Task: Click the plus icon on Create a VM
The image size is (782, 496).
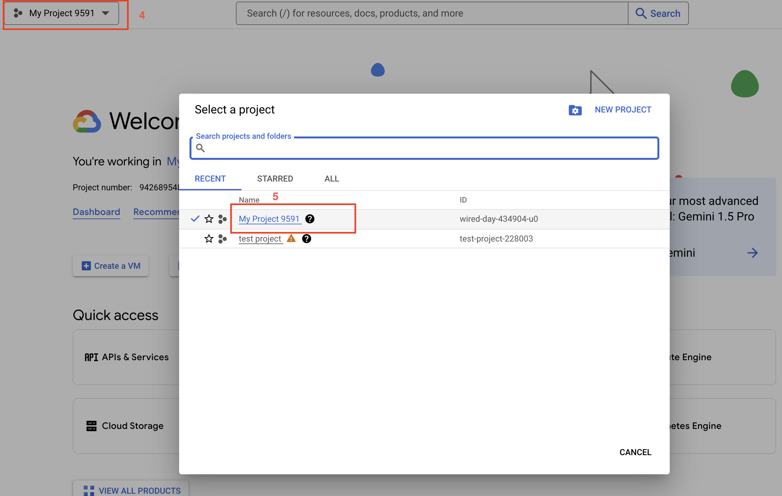Action: (x=86, y=266)
